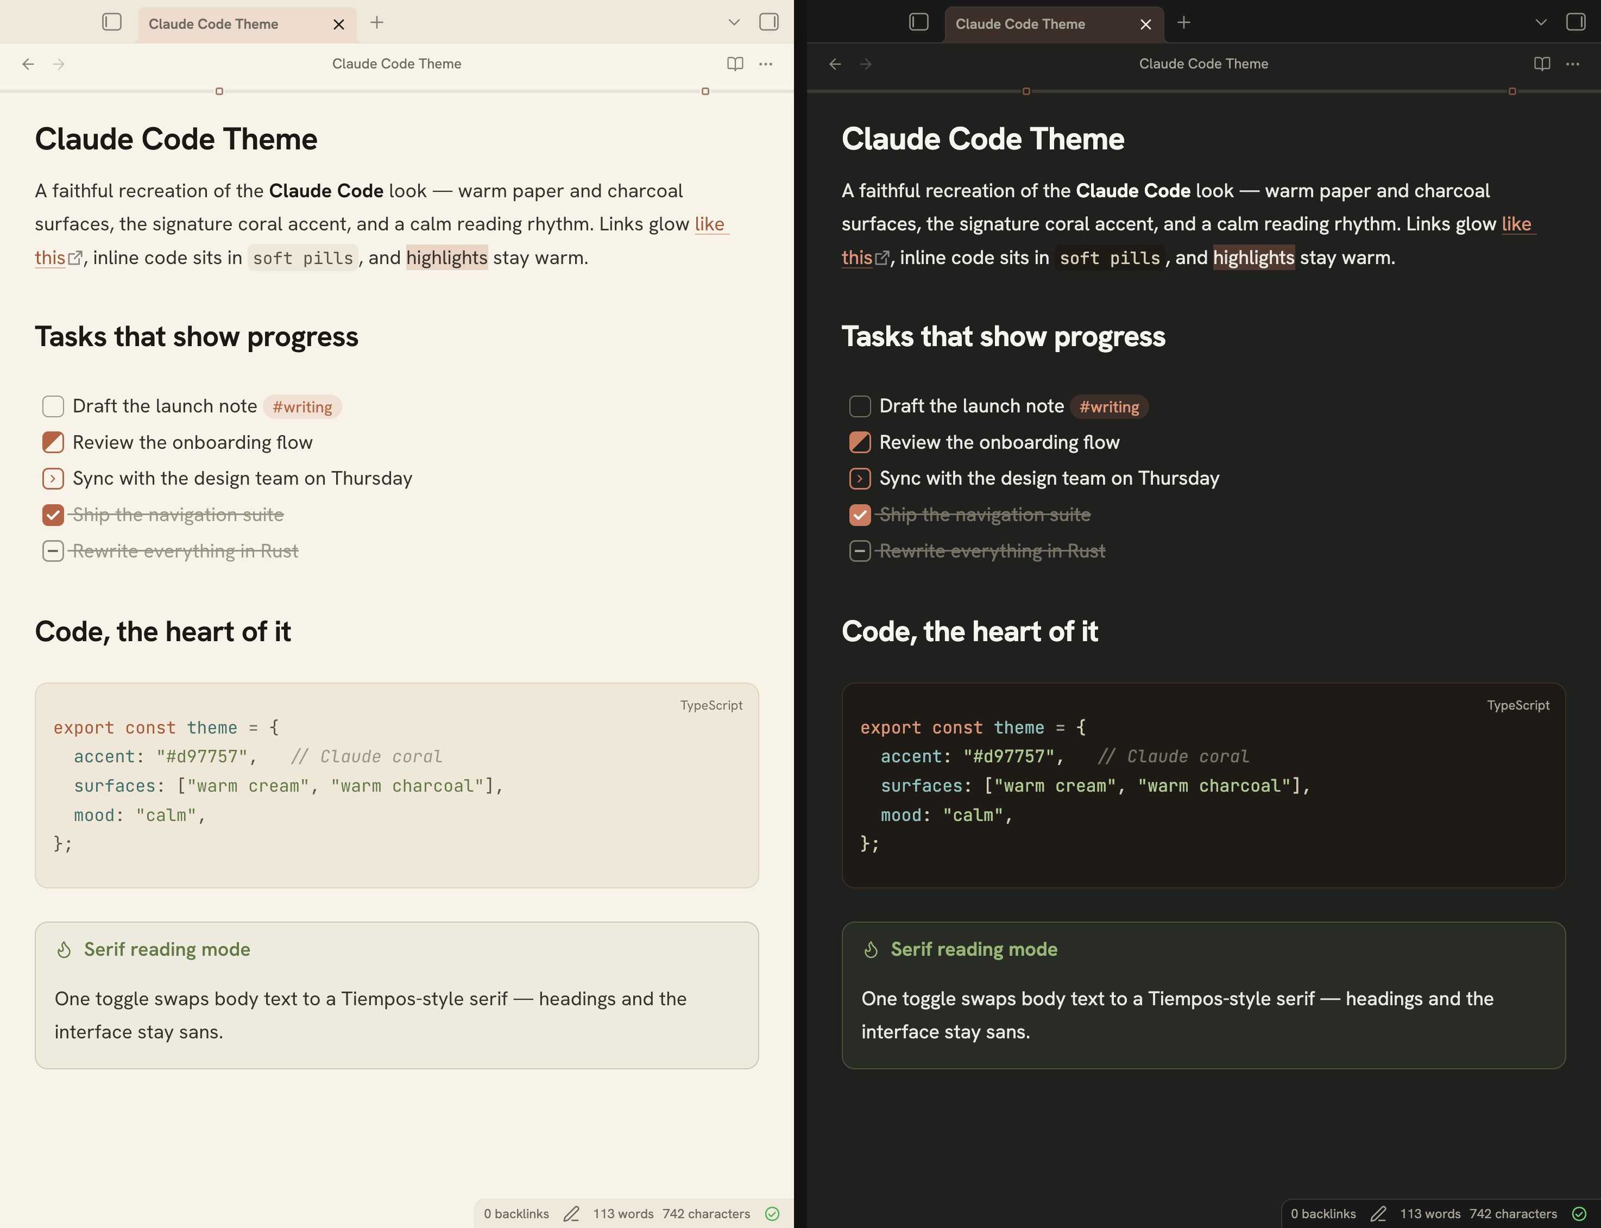
Task: Click pencil edit icon in dark status bar
Action: tap(1378, 1213)
